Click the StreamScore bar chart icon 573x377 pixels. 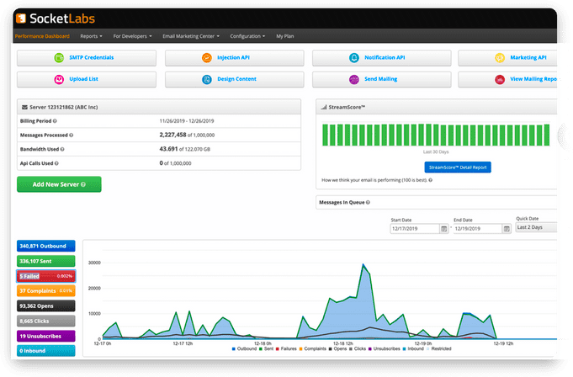pyautogui.click(x=324, y=107)
